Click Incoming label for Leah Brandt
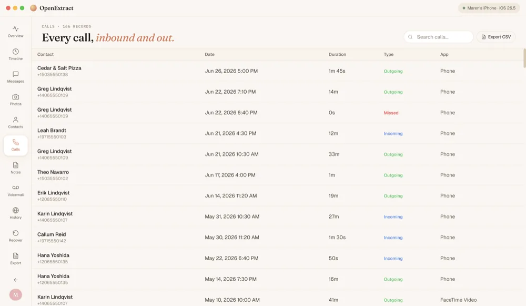526x306 pixels. pos(393,134)
